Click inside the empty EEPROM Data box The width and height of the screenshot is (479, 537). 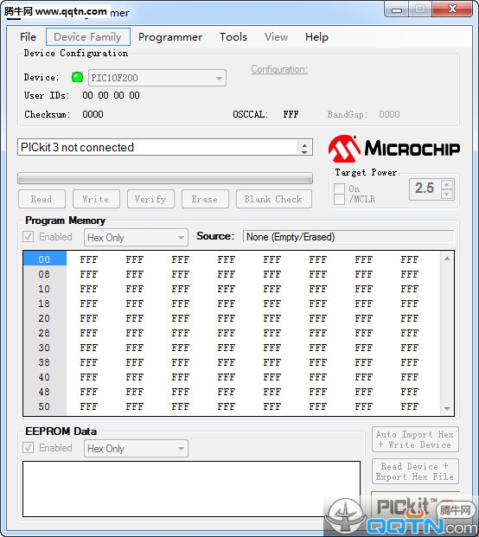click(191, 489)
